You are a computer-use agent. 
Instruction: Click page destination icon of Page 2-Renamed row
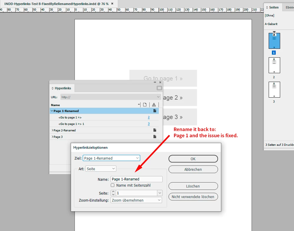pyautogui.click(x=155, y=130)
